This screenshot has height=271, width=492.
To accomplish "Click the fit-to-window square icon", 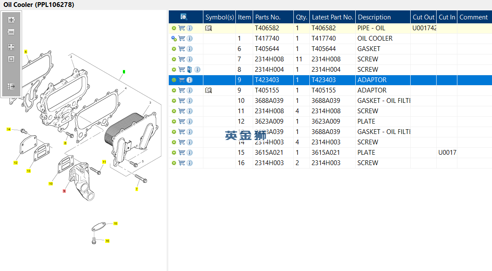I will 11,59.
